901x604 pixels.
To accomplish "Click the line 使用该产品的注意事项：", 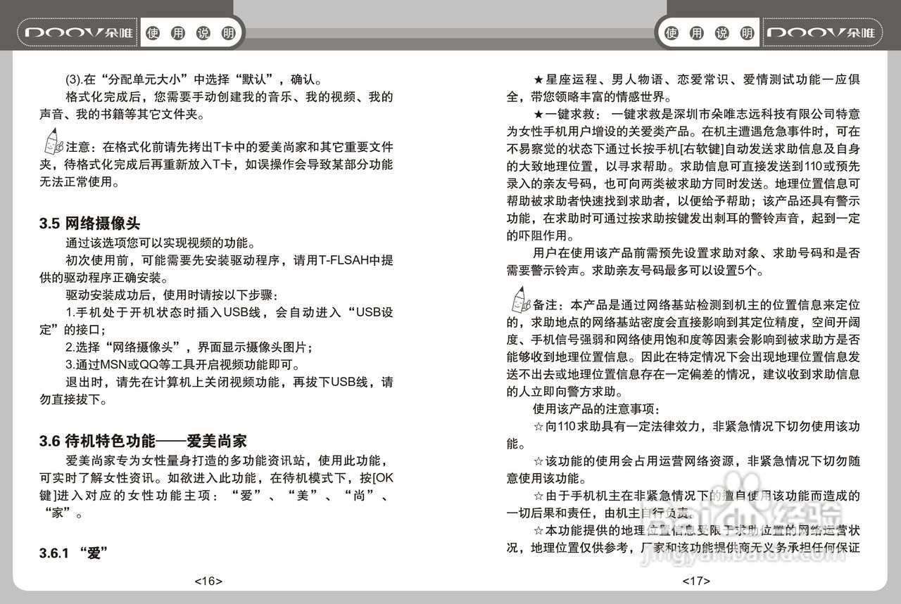I will (597, 409).
